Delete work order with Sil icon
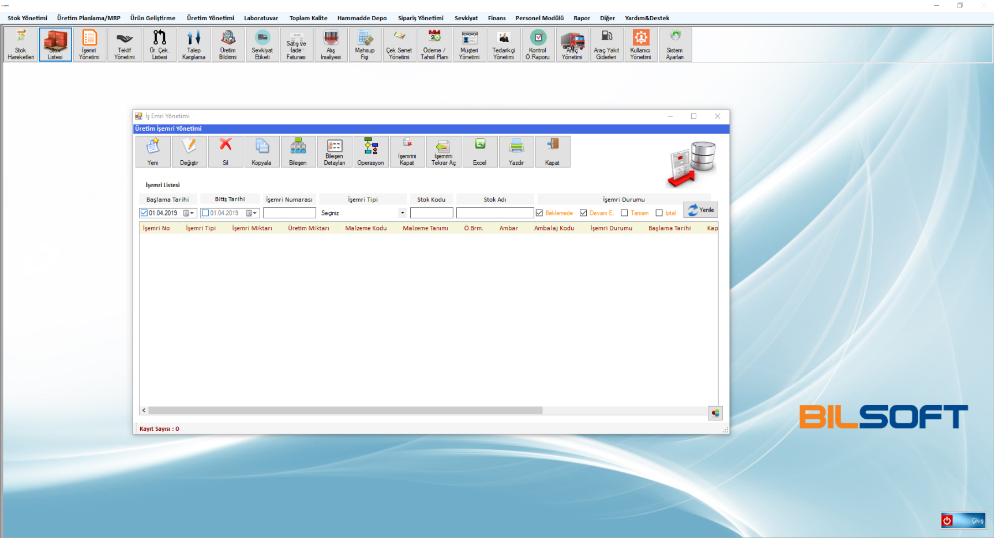994x538 pixels. 226,151
